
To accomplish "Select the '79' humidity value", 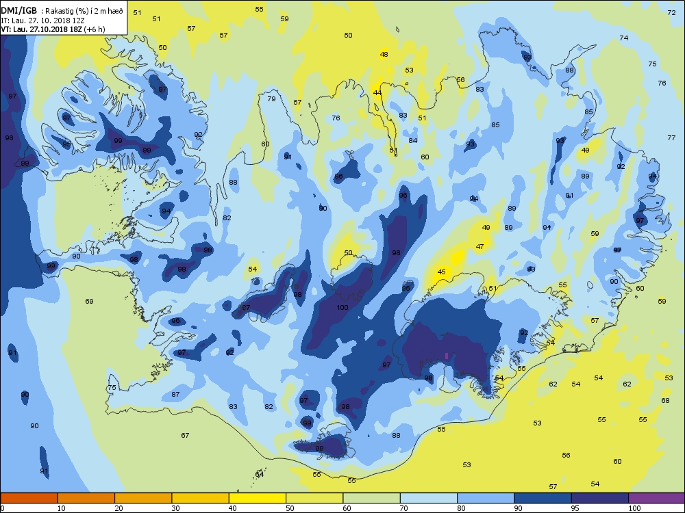I will click(x=272, y=99).
